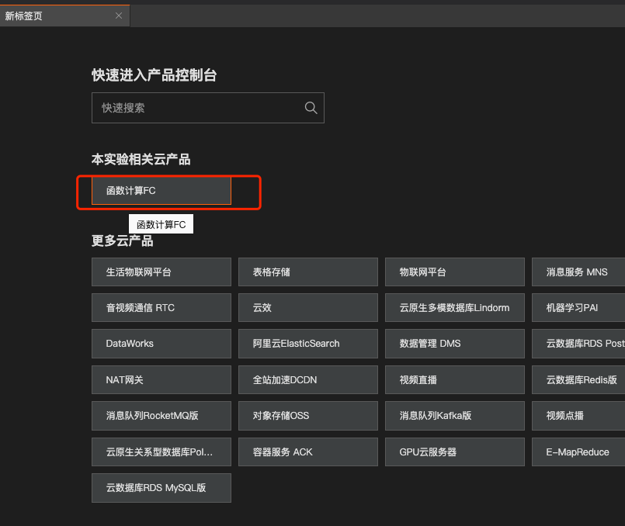Open 机器学习PAI product
Viewport: 625px width, 526px height.
[x=578, y=308]
